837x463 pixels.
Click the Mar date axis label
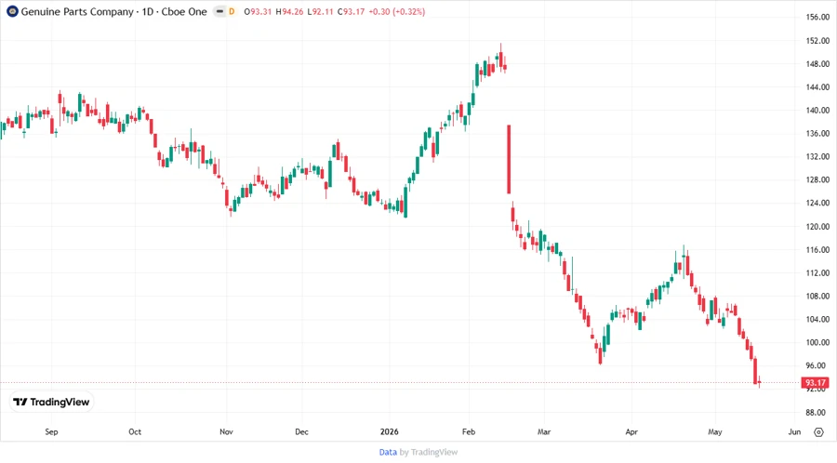544,431
